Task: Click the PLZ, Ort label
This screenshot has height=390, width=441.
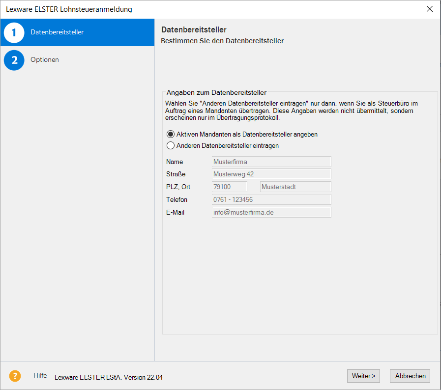Action: 178,187
